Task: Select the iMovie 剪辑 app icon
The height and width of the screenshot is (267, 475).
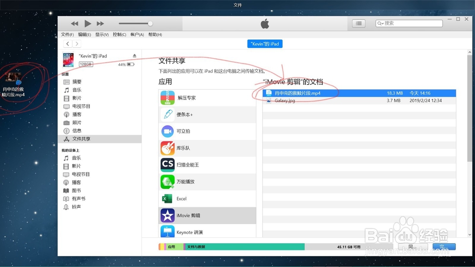Action: tap(168, 216)
